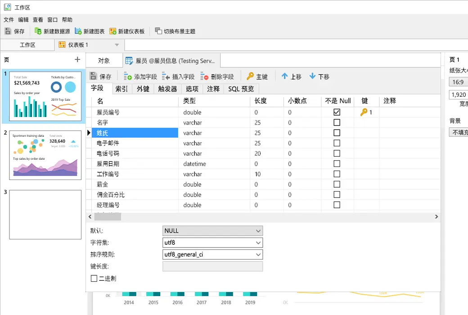Click key icon in 雇员编号 row
The height and width of the screenshot is (315, 468).
click(364, 112)
